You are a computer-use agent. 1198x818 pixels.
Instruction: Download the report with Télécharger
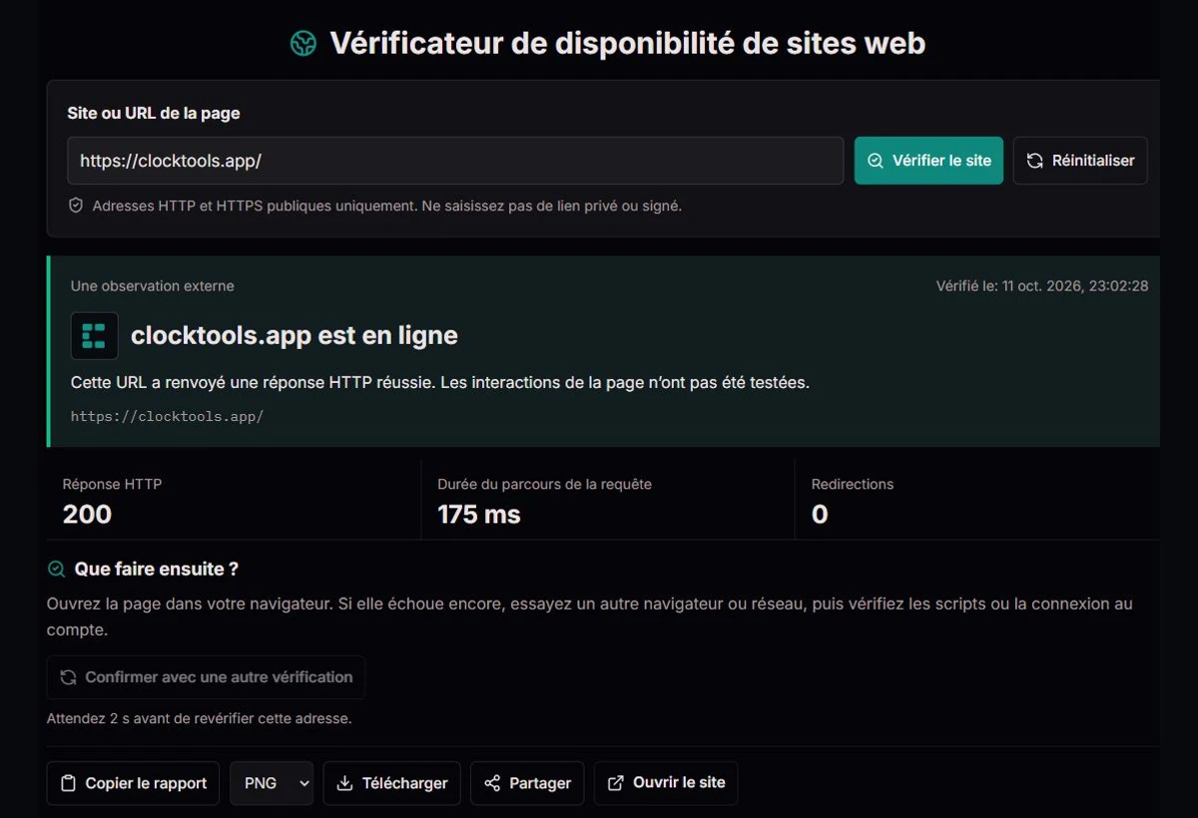(x=391, y=783)
